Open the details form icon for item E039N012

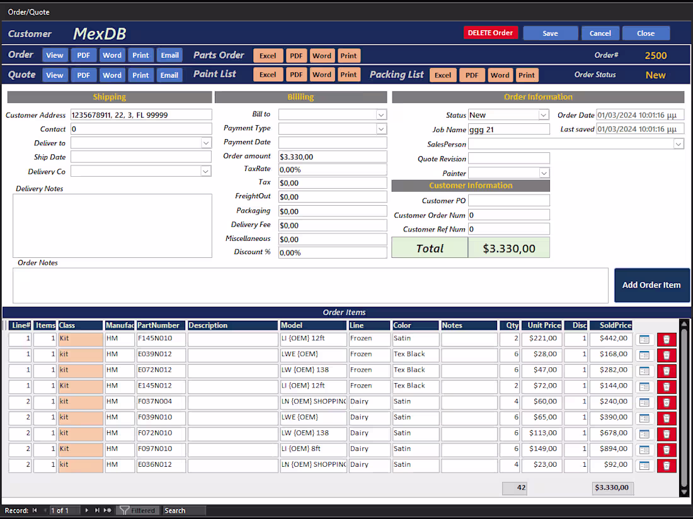644,355
